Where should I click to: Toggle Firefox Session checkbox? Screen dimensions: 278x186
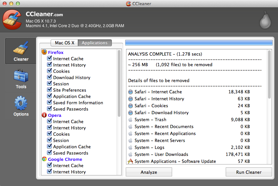(x=49, y=83)
